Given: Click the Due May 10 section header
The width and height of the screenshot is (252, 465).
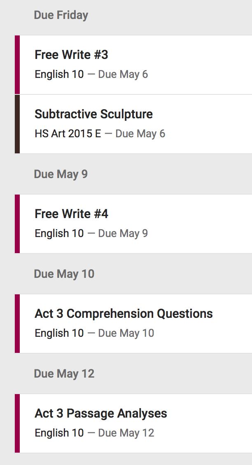Looking at the screenshot, I should point(64,274).
